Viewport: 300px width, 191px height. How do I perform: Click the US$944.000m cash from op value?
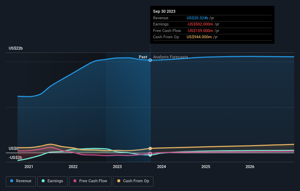pyautogui.click(x=199, y=37)
